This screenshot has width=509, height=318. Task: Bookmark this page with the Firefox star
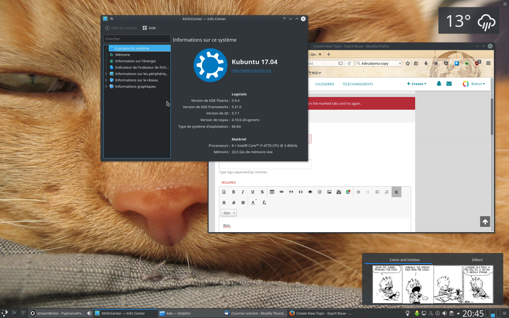408,63
